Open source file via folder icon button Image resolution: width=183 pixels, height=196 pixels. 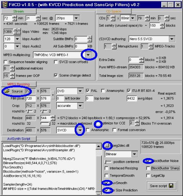coord(7,91)
